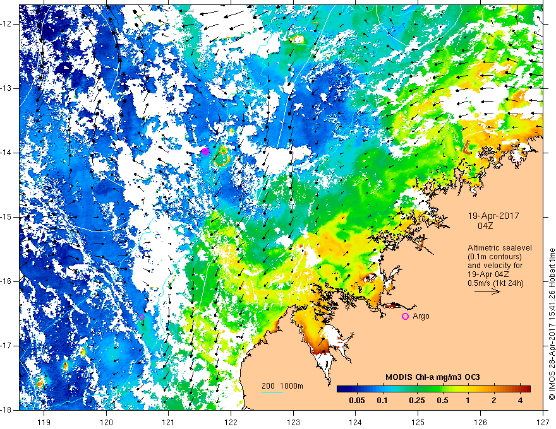The width and height of the screenshot is (556, 429).
Task: Click the longitude axis label '120'
Action: pos(106,422)
